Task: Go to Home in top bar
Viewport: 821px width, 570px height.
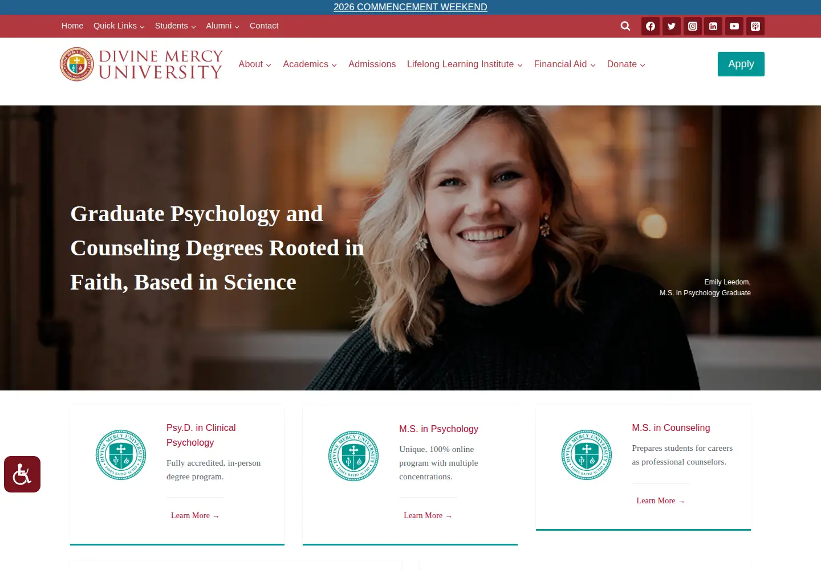Action: coord(72,26)
